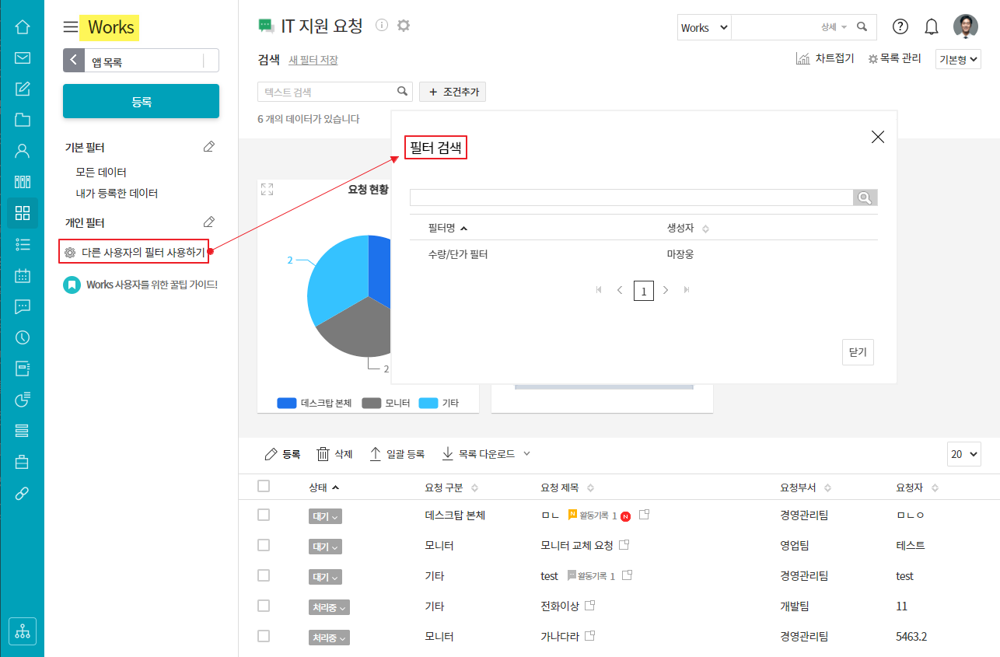Expand the 요청 현황 chart to fullscreen

click(x=267, y=189)
